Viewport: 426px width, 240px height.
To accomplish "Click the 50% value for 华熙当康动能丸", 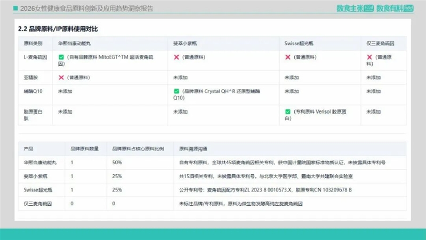I will [x=117, y=163].
